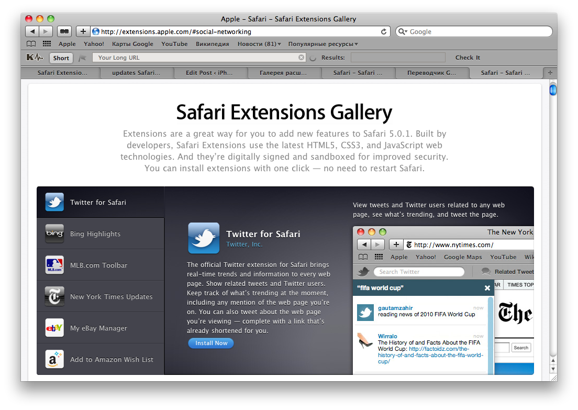Click gautamzahir's avatar in preview
The width and height of the screenshot is (578, 410).
[x=365, y=313]
